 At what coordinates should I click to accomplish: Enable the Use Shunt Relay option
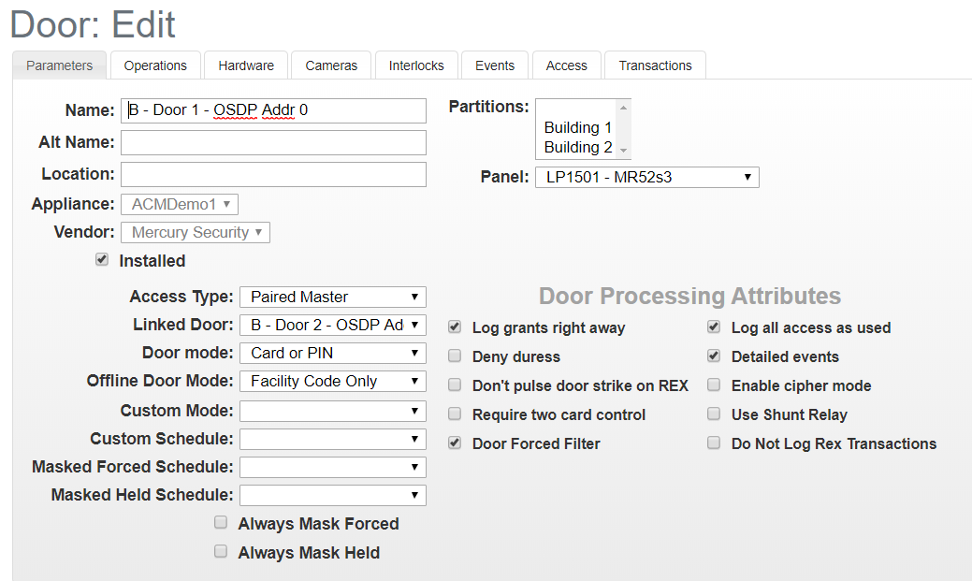coord(713,414)
